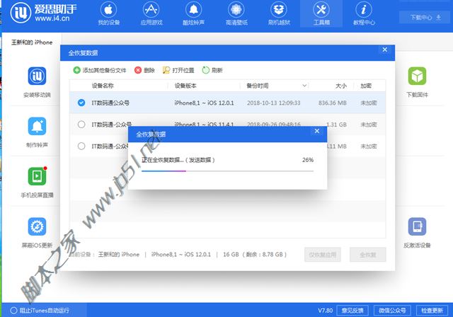Click the 836.36 MB size cell
Image resolution: width=453 pixels, height=317 pixels.
click(x=332, y=103)
